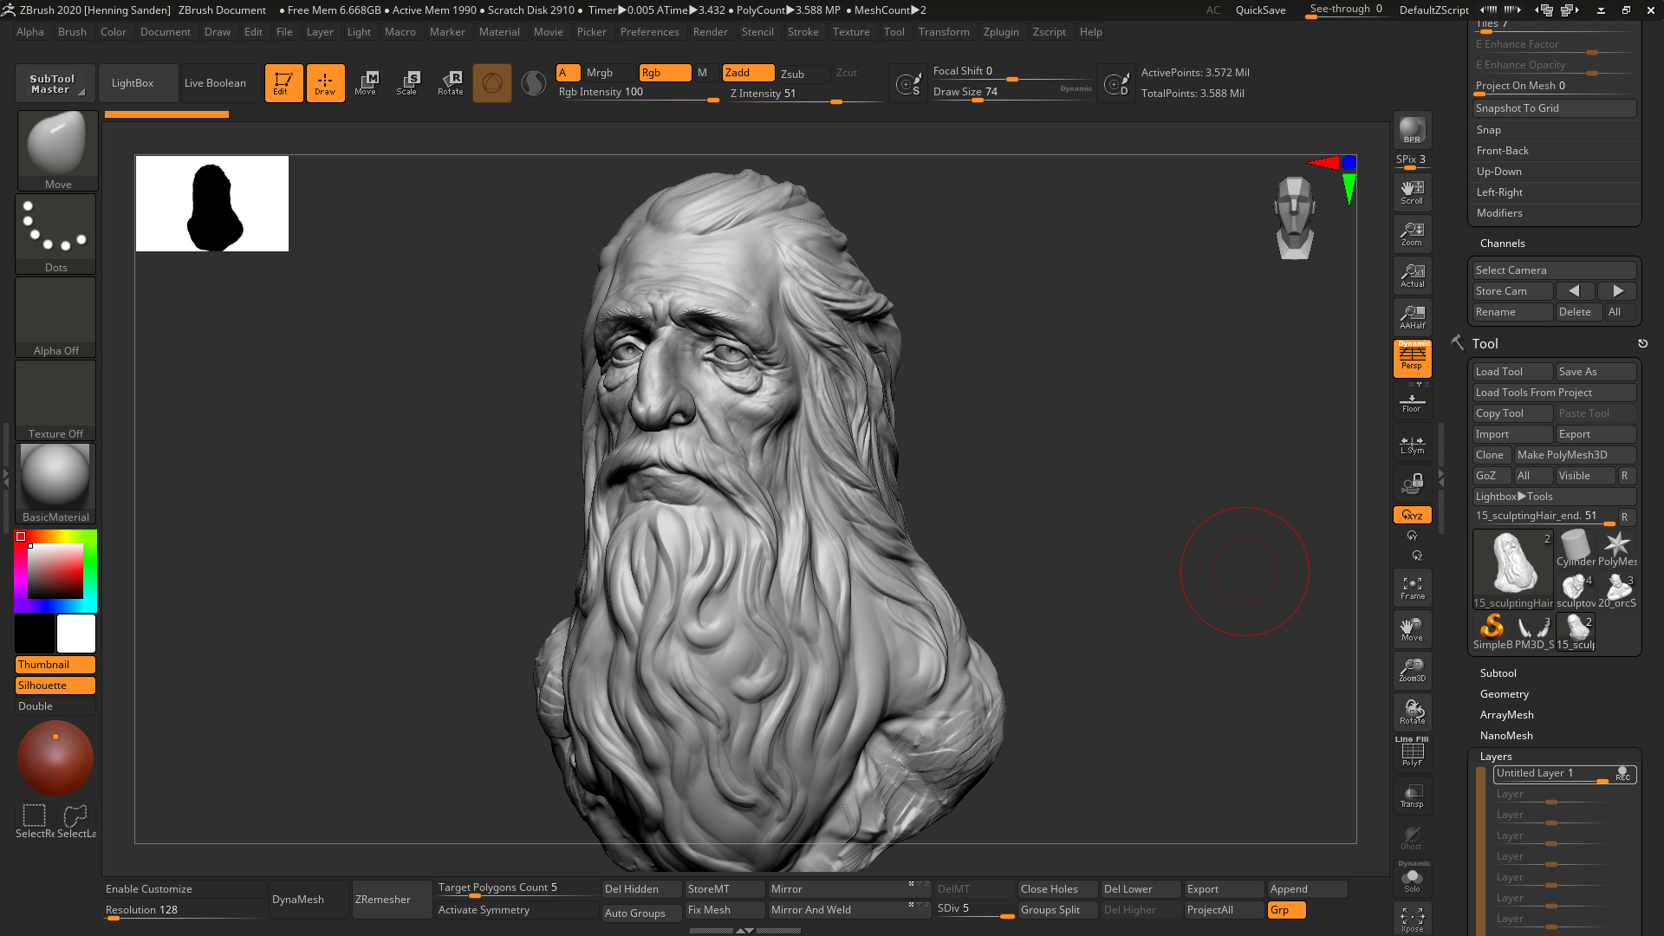Click the QuickSave button
The width and height of the screenshot is (1664, 936).
click(1260, 10)
